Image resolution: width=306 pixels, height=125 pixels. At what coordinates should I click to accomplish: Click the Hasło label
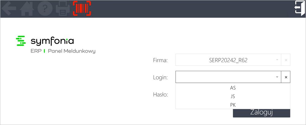point(161,95)
